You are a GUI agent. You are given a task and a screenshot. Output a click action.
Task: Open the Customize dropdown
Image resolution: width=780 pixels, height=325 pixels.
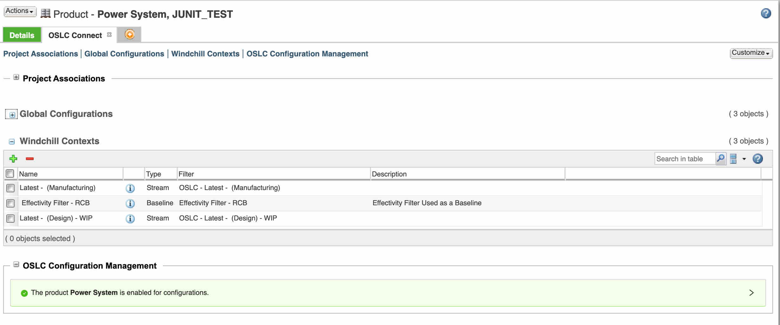(751, 53)
